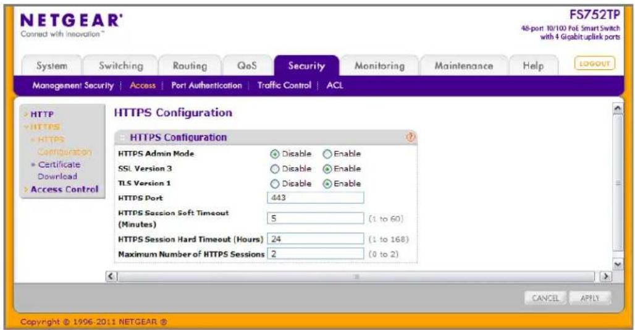Screen dimensions: 635x330
Task: Set TLS Version 1 to Enable
Action: click(x=327, y=184)
